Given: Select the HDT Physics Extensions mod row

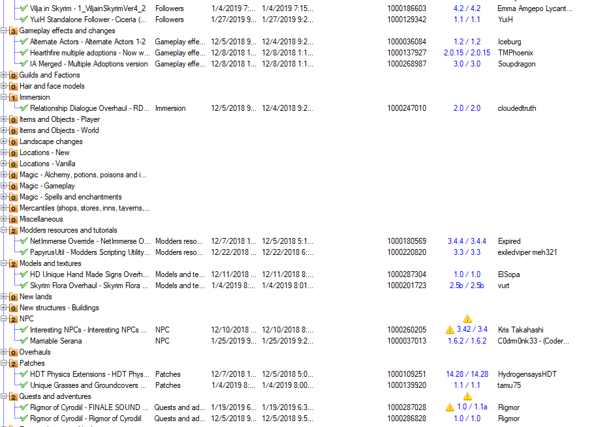Looking at the screenshot, I should pos(89,374).
